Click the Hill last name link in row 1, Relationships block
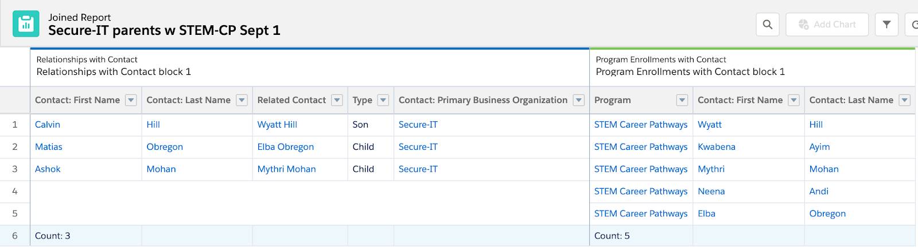 [x=153, y=125]
